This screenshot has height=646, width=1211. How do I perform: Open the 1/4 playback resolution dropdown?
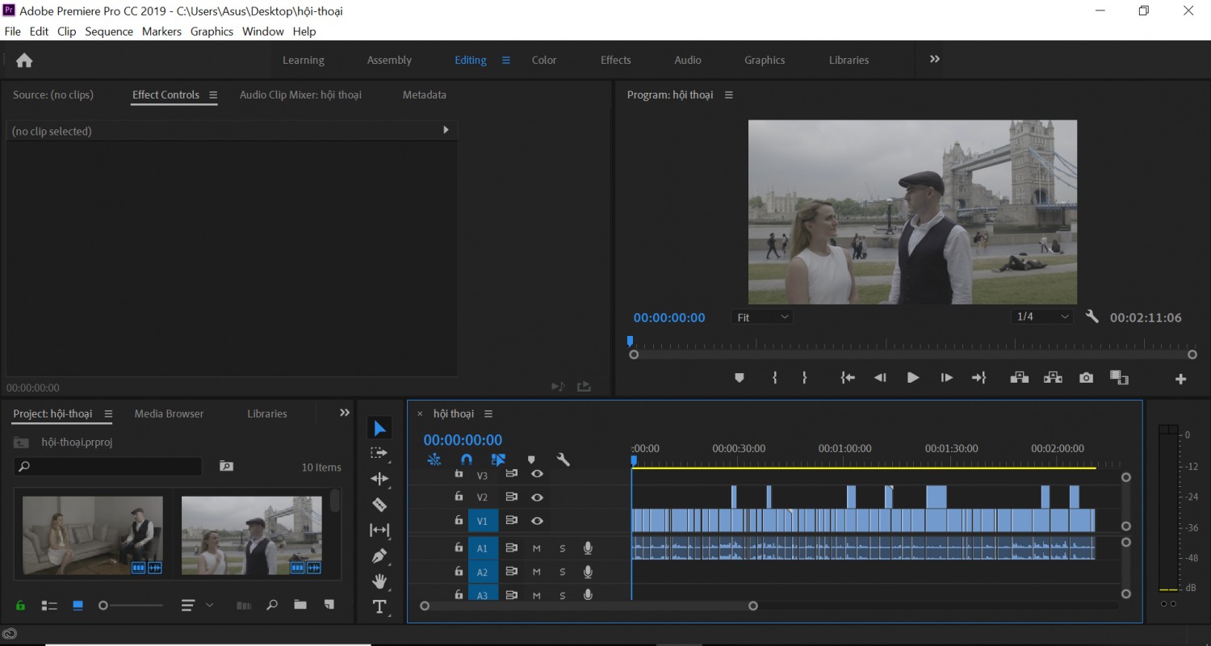click(x=1042, y=317)
